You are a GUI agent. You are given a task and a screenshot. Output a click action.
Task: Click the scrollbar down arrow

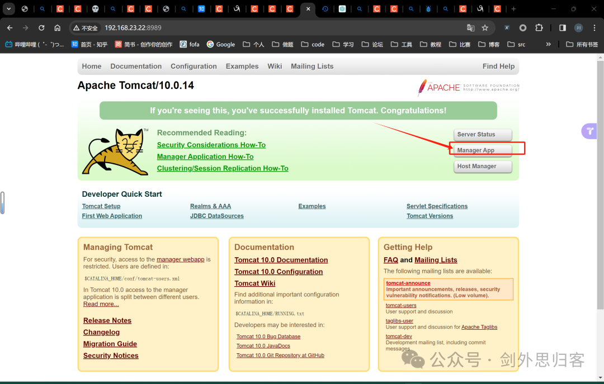coord(600,378)
